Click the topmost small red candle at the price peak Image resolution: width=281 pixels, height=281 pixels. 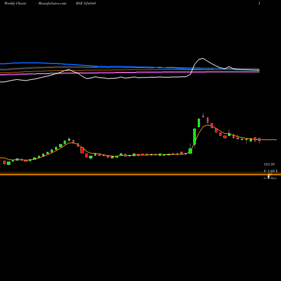(203, 116)
